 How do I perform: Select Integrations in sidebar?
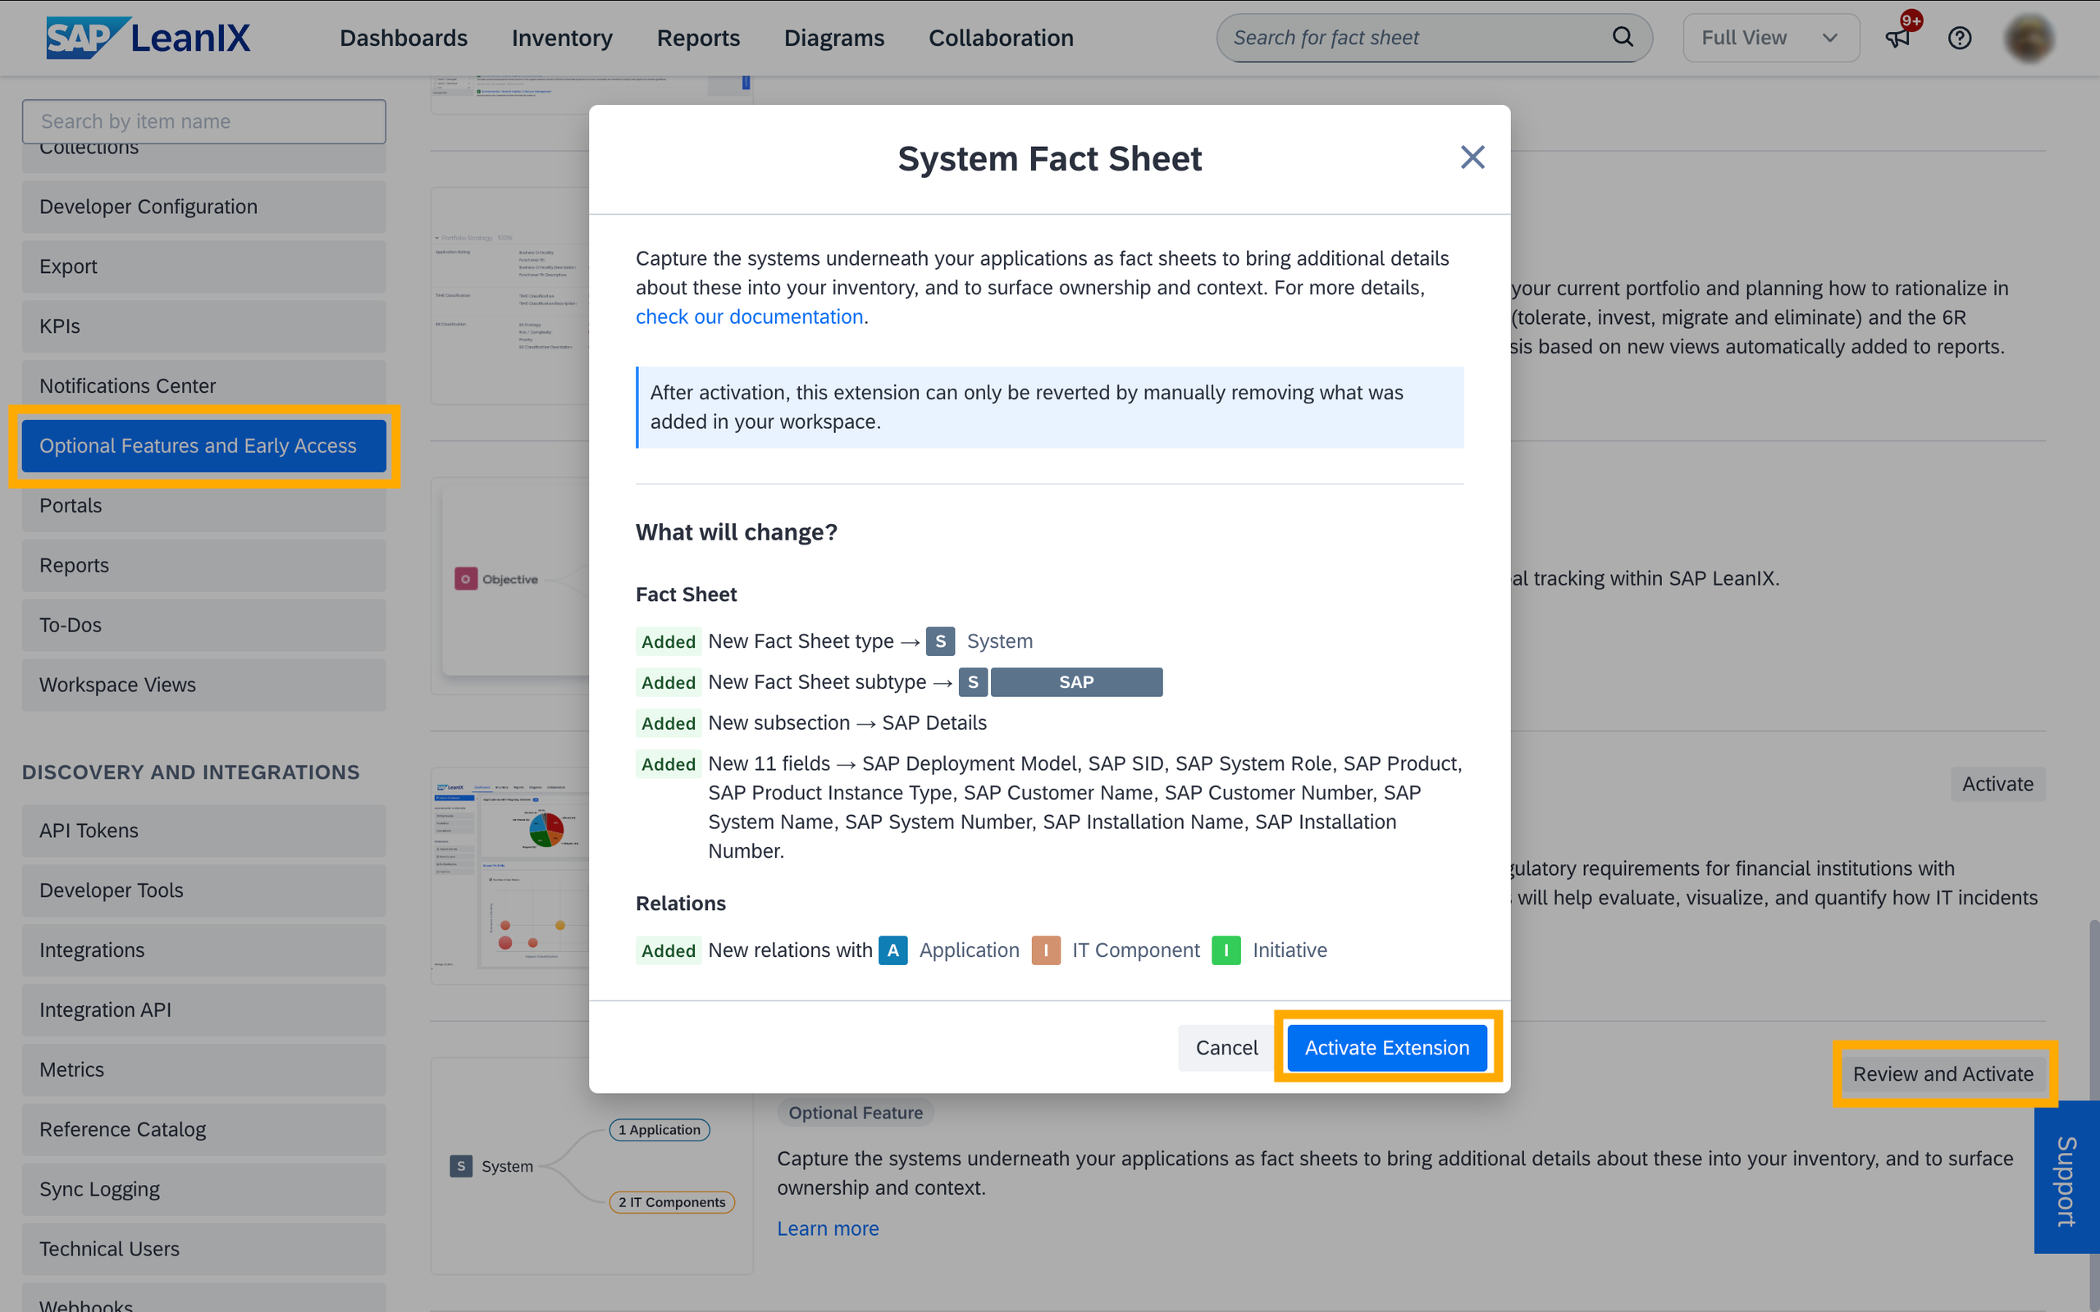pyautogui.click(x=204, y=950)
